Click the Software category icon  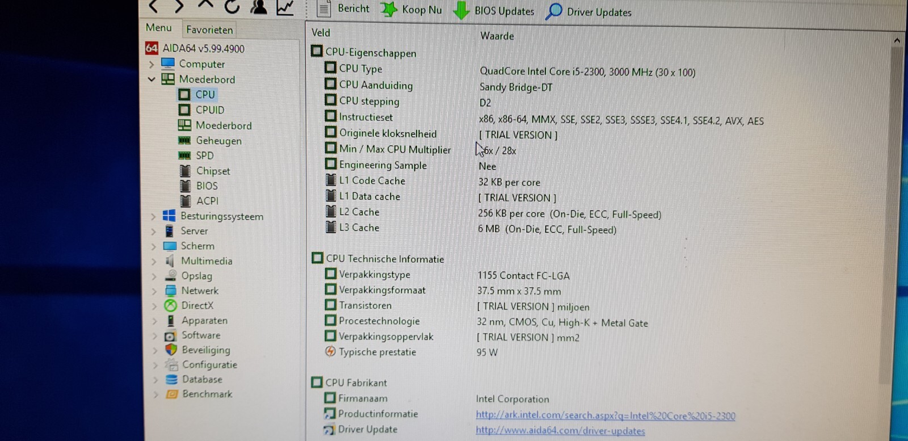click(x=170, y=335)
